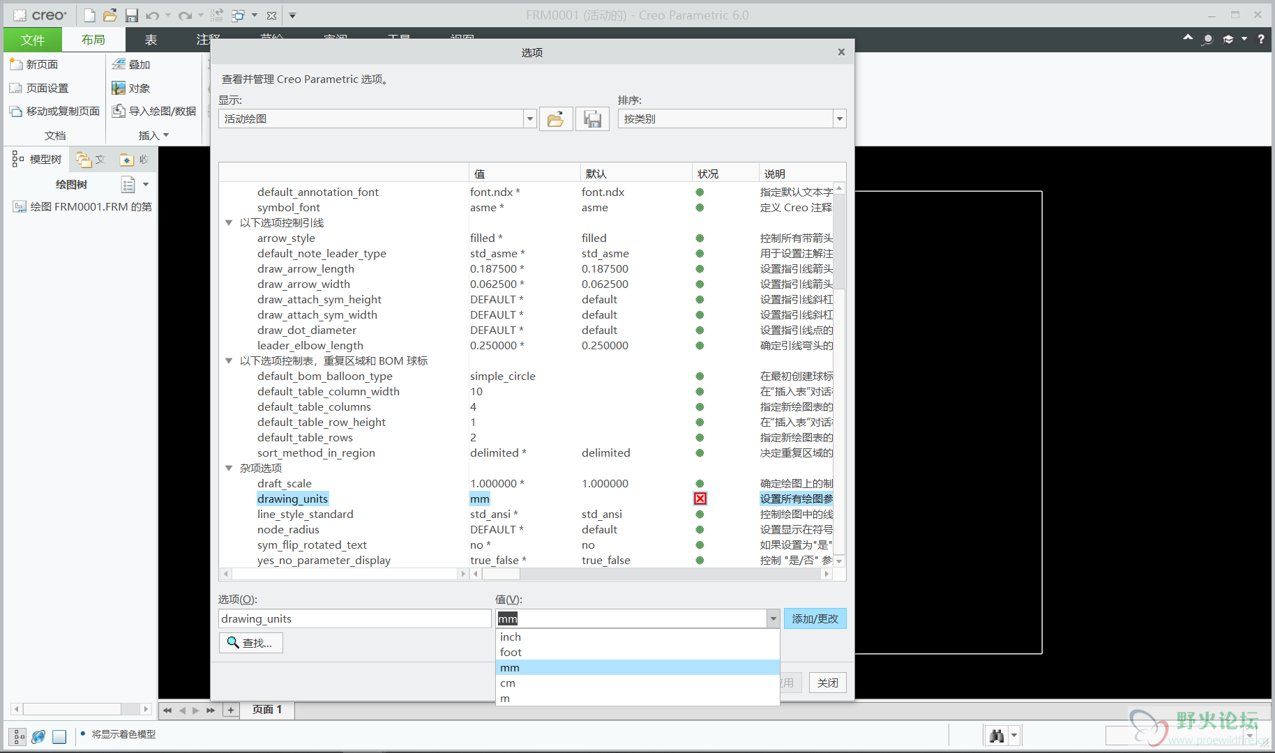This screenshot has width=1275, height=753.
Task: Select the 页面 1 sheet tab
Action: 267,710
